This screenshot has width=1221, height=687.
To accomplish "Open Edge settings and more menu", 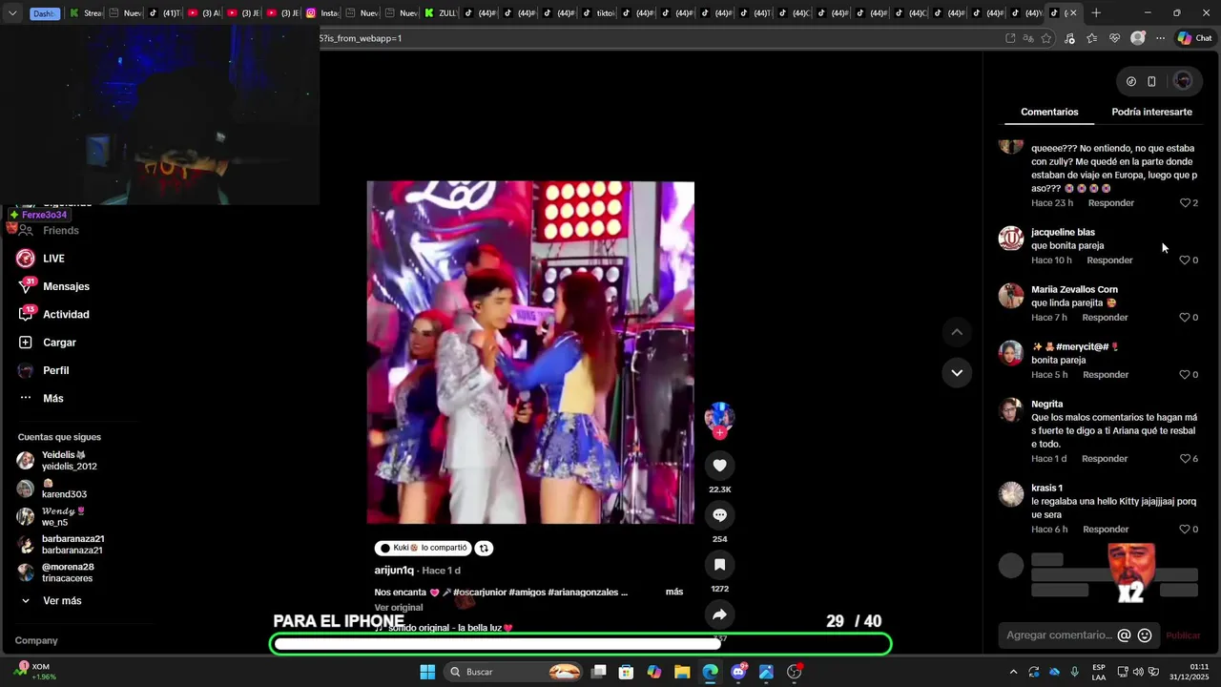I will coord(1160,38).
